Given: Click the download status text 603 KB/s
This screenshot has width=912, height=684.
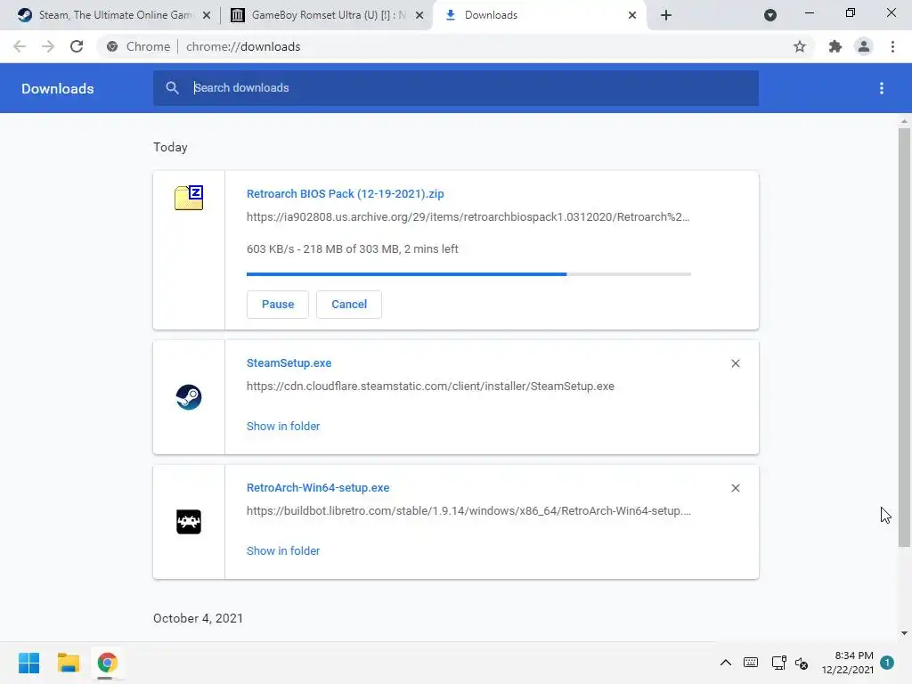Looking at the screenshot, I should [353, 249].
